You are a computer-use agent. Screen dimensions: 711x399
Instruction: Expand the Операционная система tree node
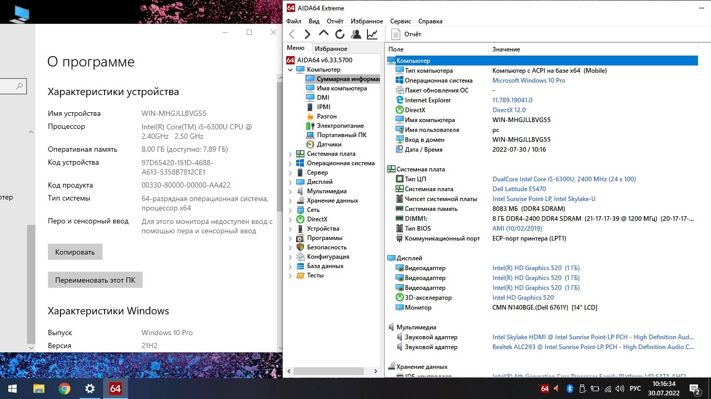(x=290, y=163)
